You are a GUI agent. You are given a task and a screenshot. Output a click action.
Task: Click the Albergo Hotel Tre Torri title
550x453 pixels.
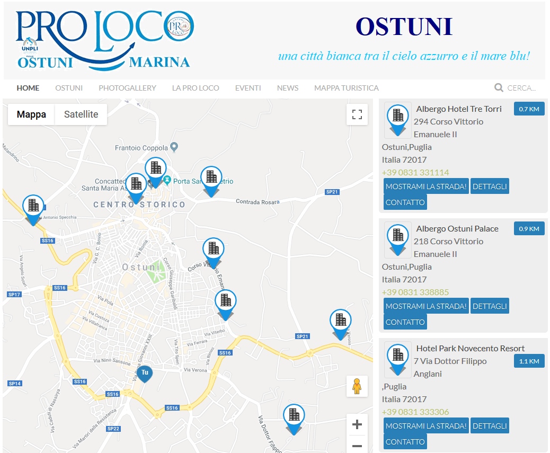pos(459,109)
